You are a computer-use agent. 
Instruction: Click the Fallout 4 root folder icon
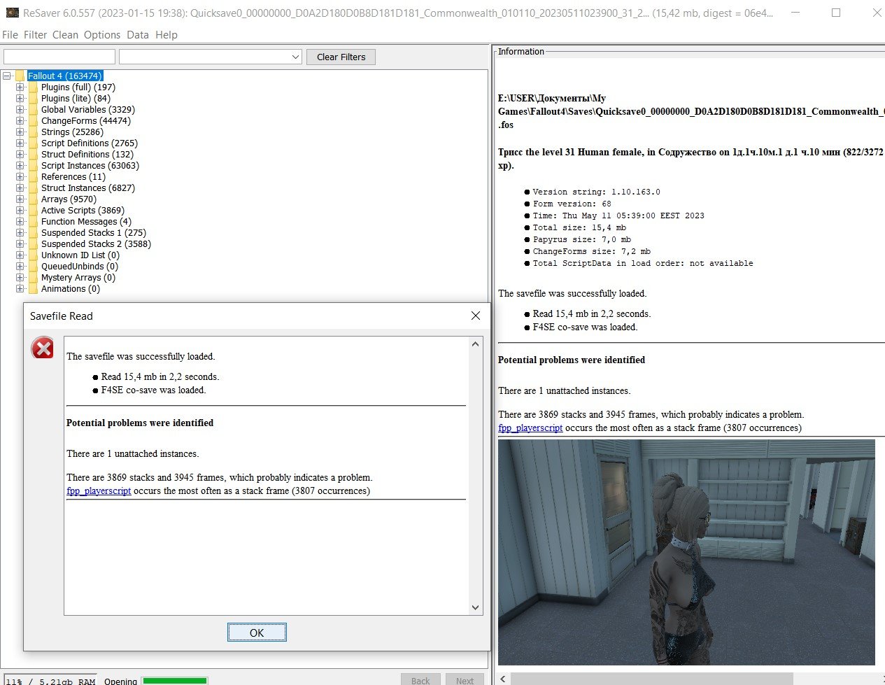(20, 76)
